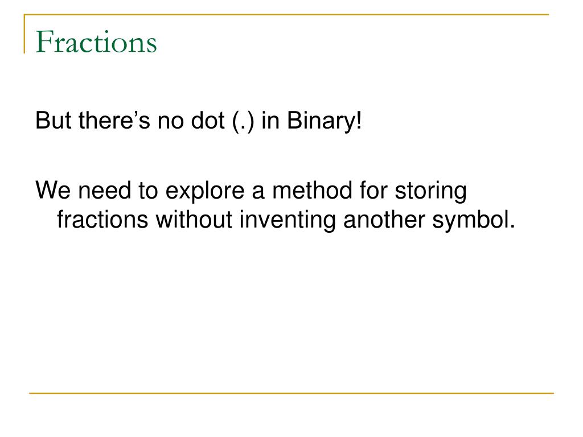This screenshot has width=583, height=437.
Task: Select the word without in last line
Action: (194, 219)
